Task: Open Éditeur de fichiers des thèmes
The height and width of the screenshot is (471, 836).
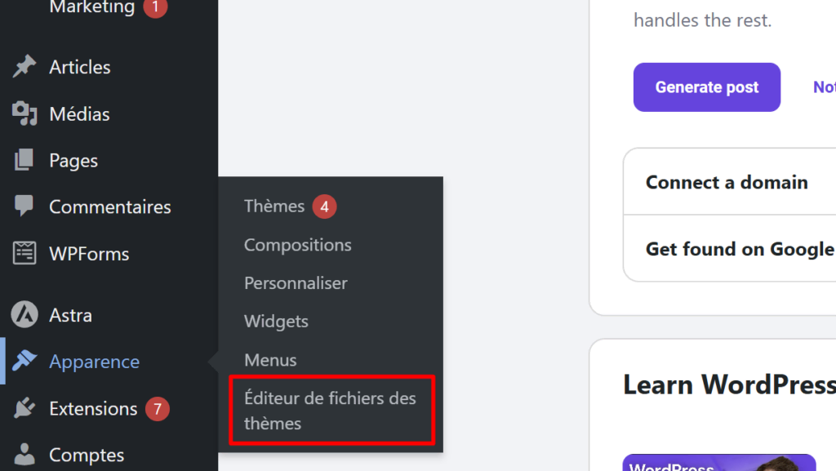Action: click(330, 411)
